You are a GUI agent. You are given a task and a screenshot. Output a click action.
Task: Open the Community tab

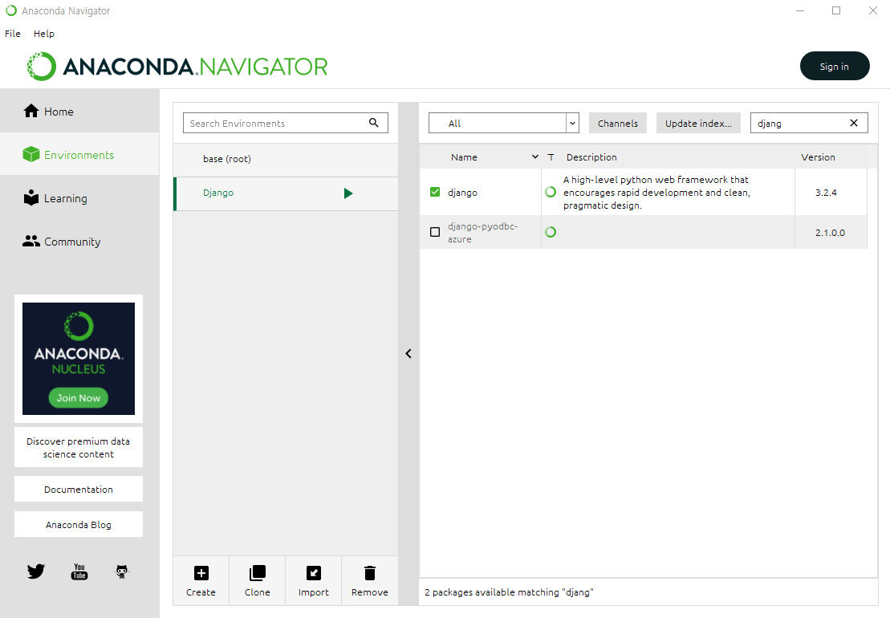79,242
